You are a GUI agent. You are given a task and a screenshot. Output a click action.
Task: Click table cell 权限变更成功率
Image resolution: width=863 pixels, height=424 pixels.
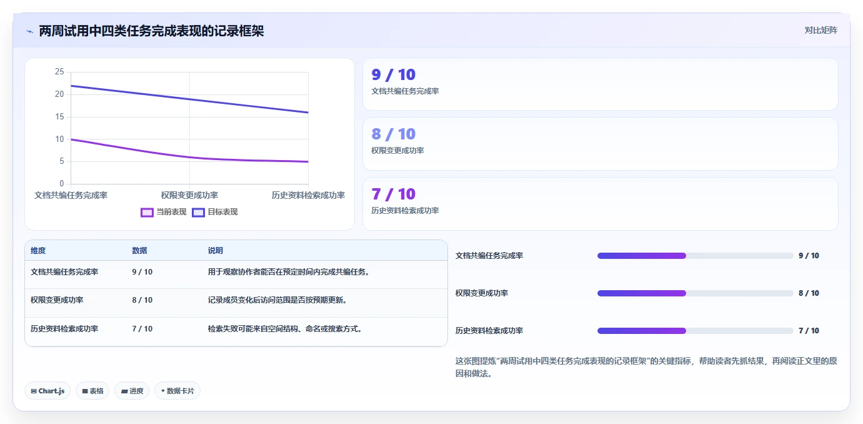click(x=57, y=300)
